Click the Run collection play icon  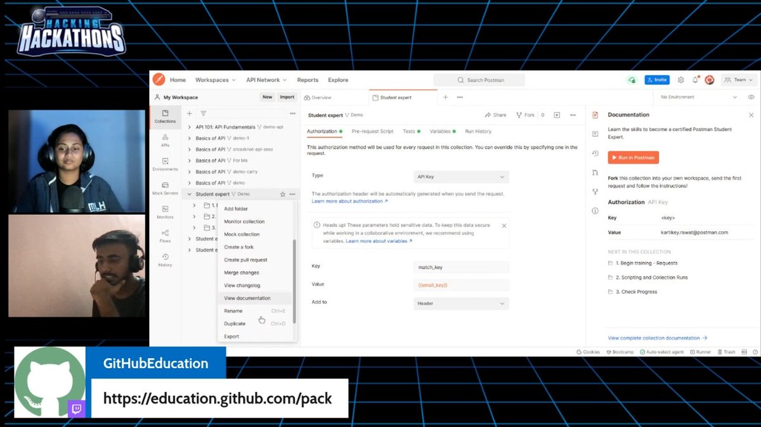(557, 115)
